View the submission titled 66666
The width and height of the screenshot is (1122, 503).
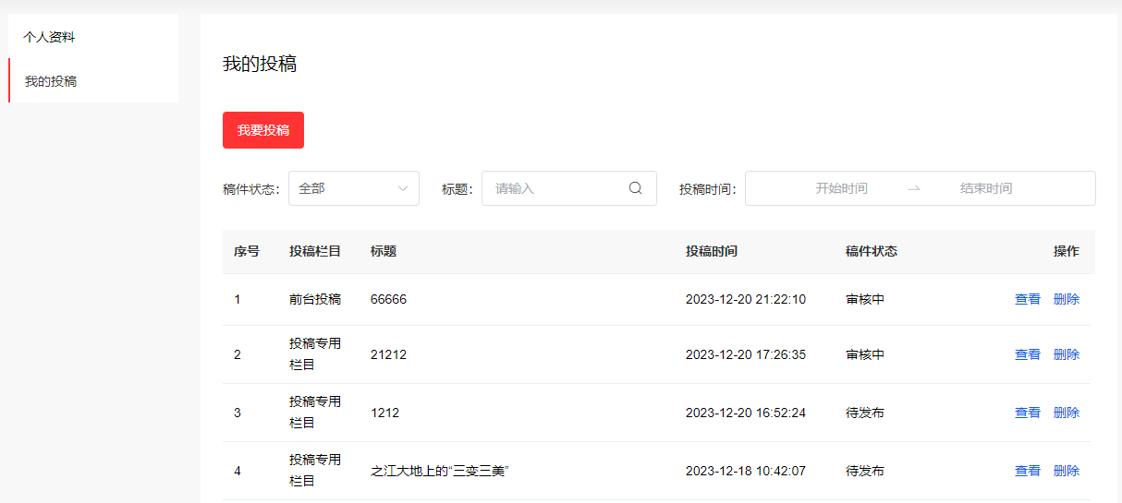pos(1027,299)
